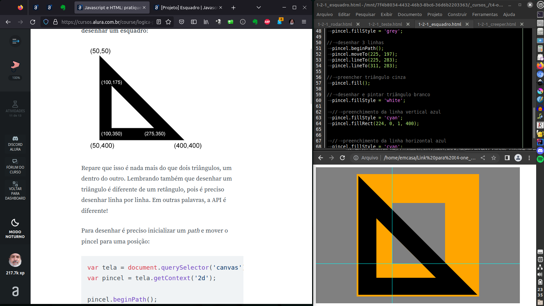The width and height of the screenshot is (544, 306).
Task: Bookmark the Alura page with the star
Action: 168,22
